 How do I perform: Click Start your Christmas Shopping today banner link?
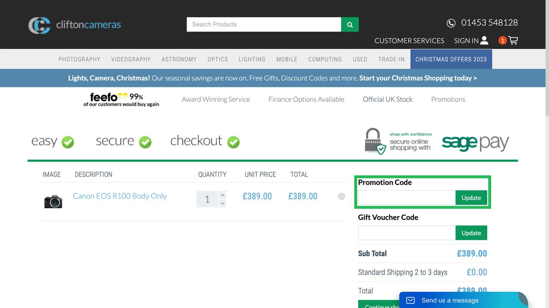coord(418,78)
